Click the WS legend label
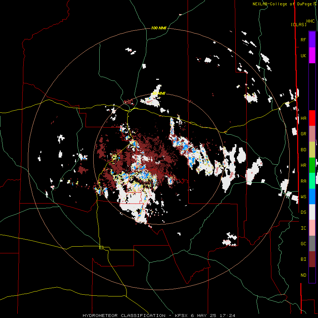 [304, 197]
